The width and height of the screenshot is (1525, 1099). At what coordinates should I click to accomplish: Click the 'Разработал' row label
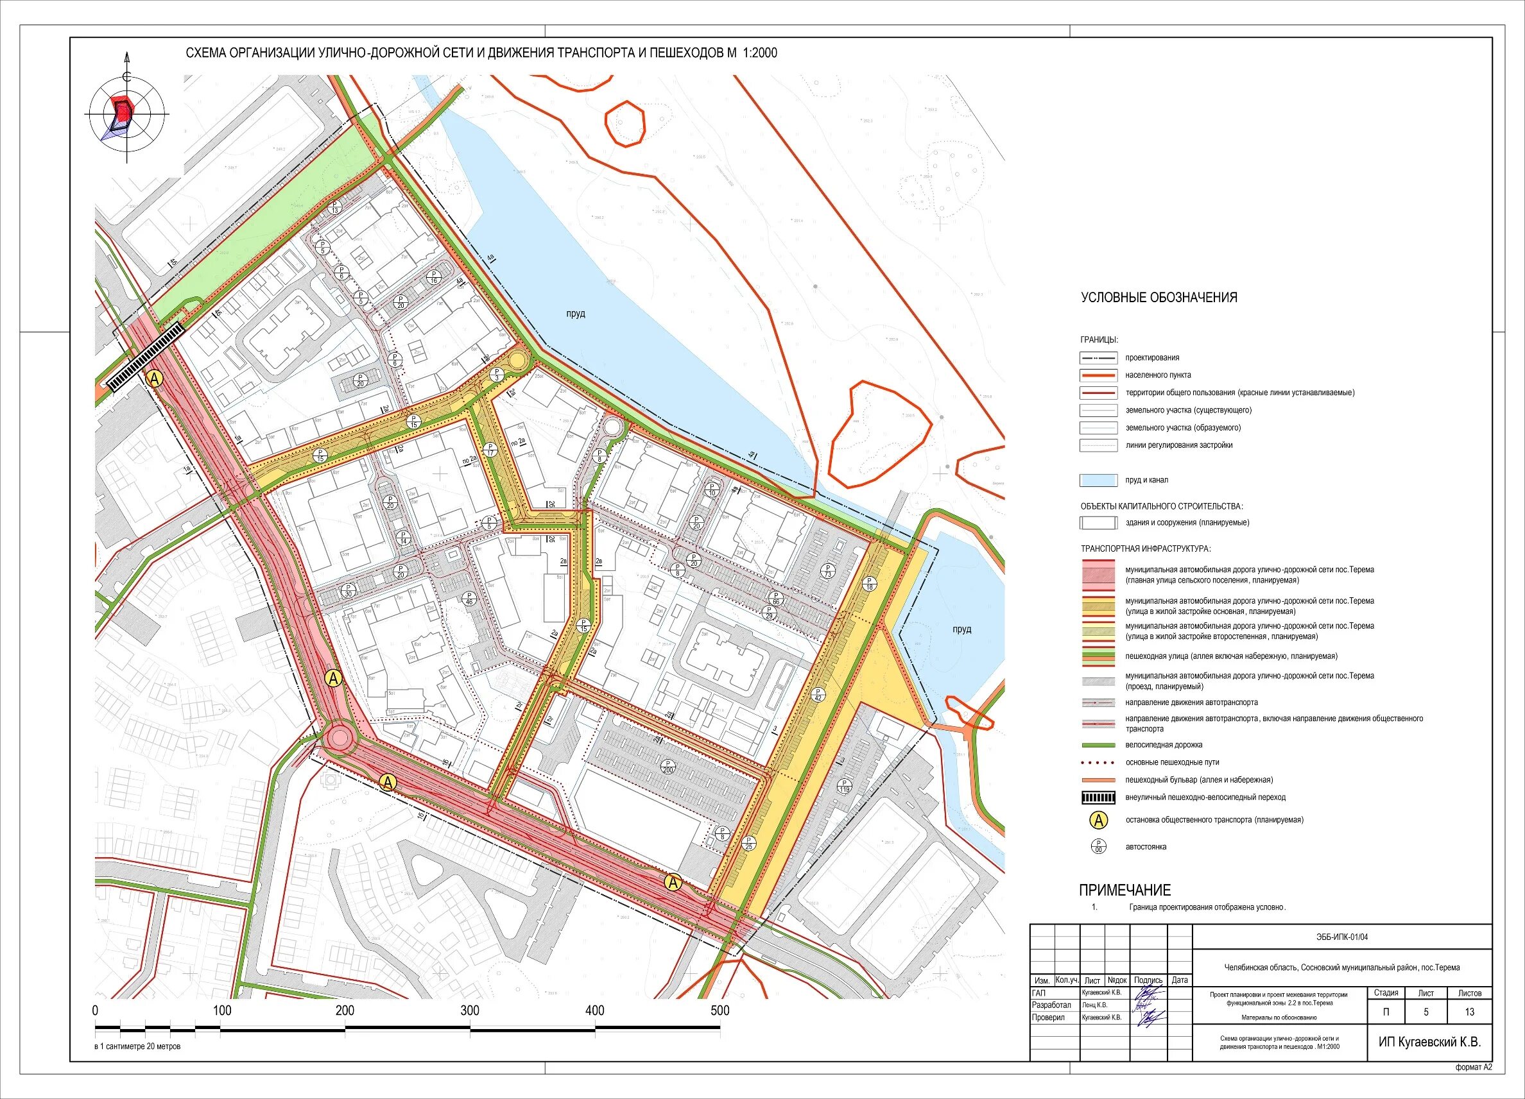[x=1051, y=1005]
